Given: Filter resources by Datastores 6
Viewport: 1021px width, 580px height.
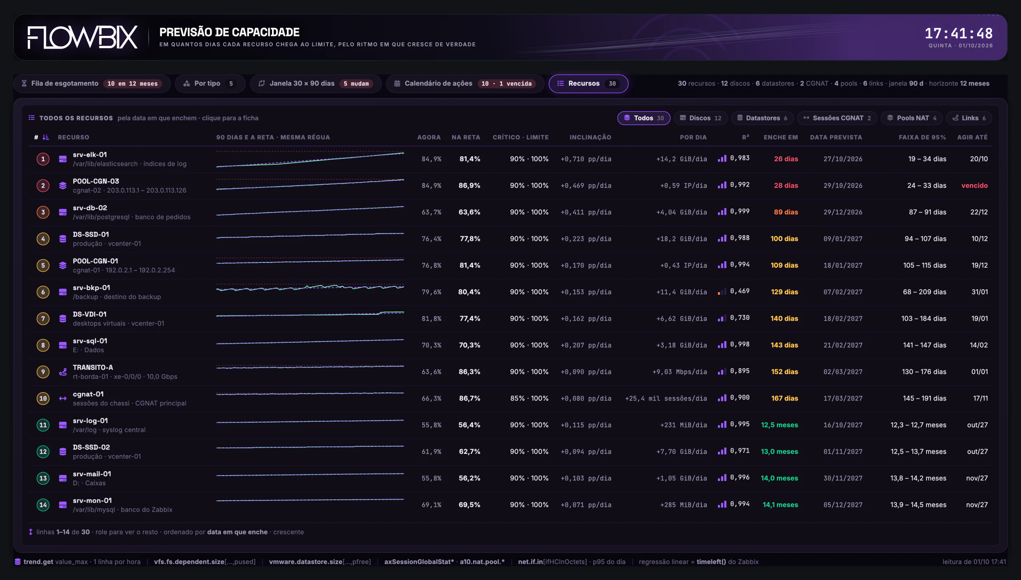Looking at the screenshot, I should click(762, 118).
